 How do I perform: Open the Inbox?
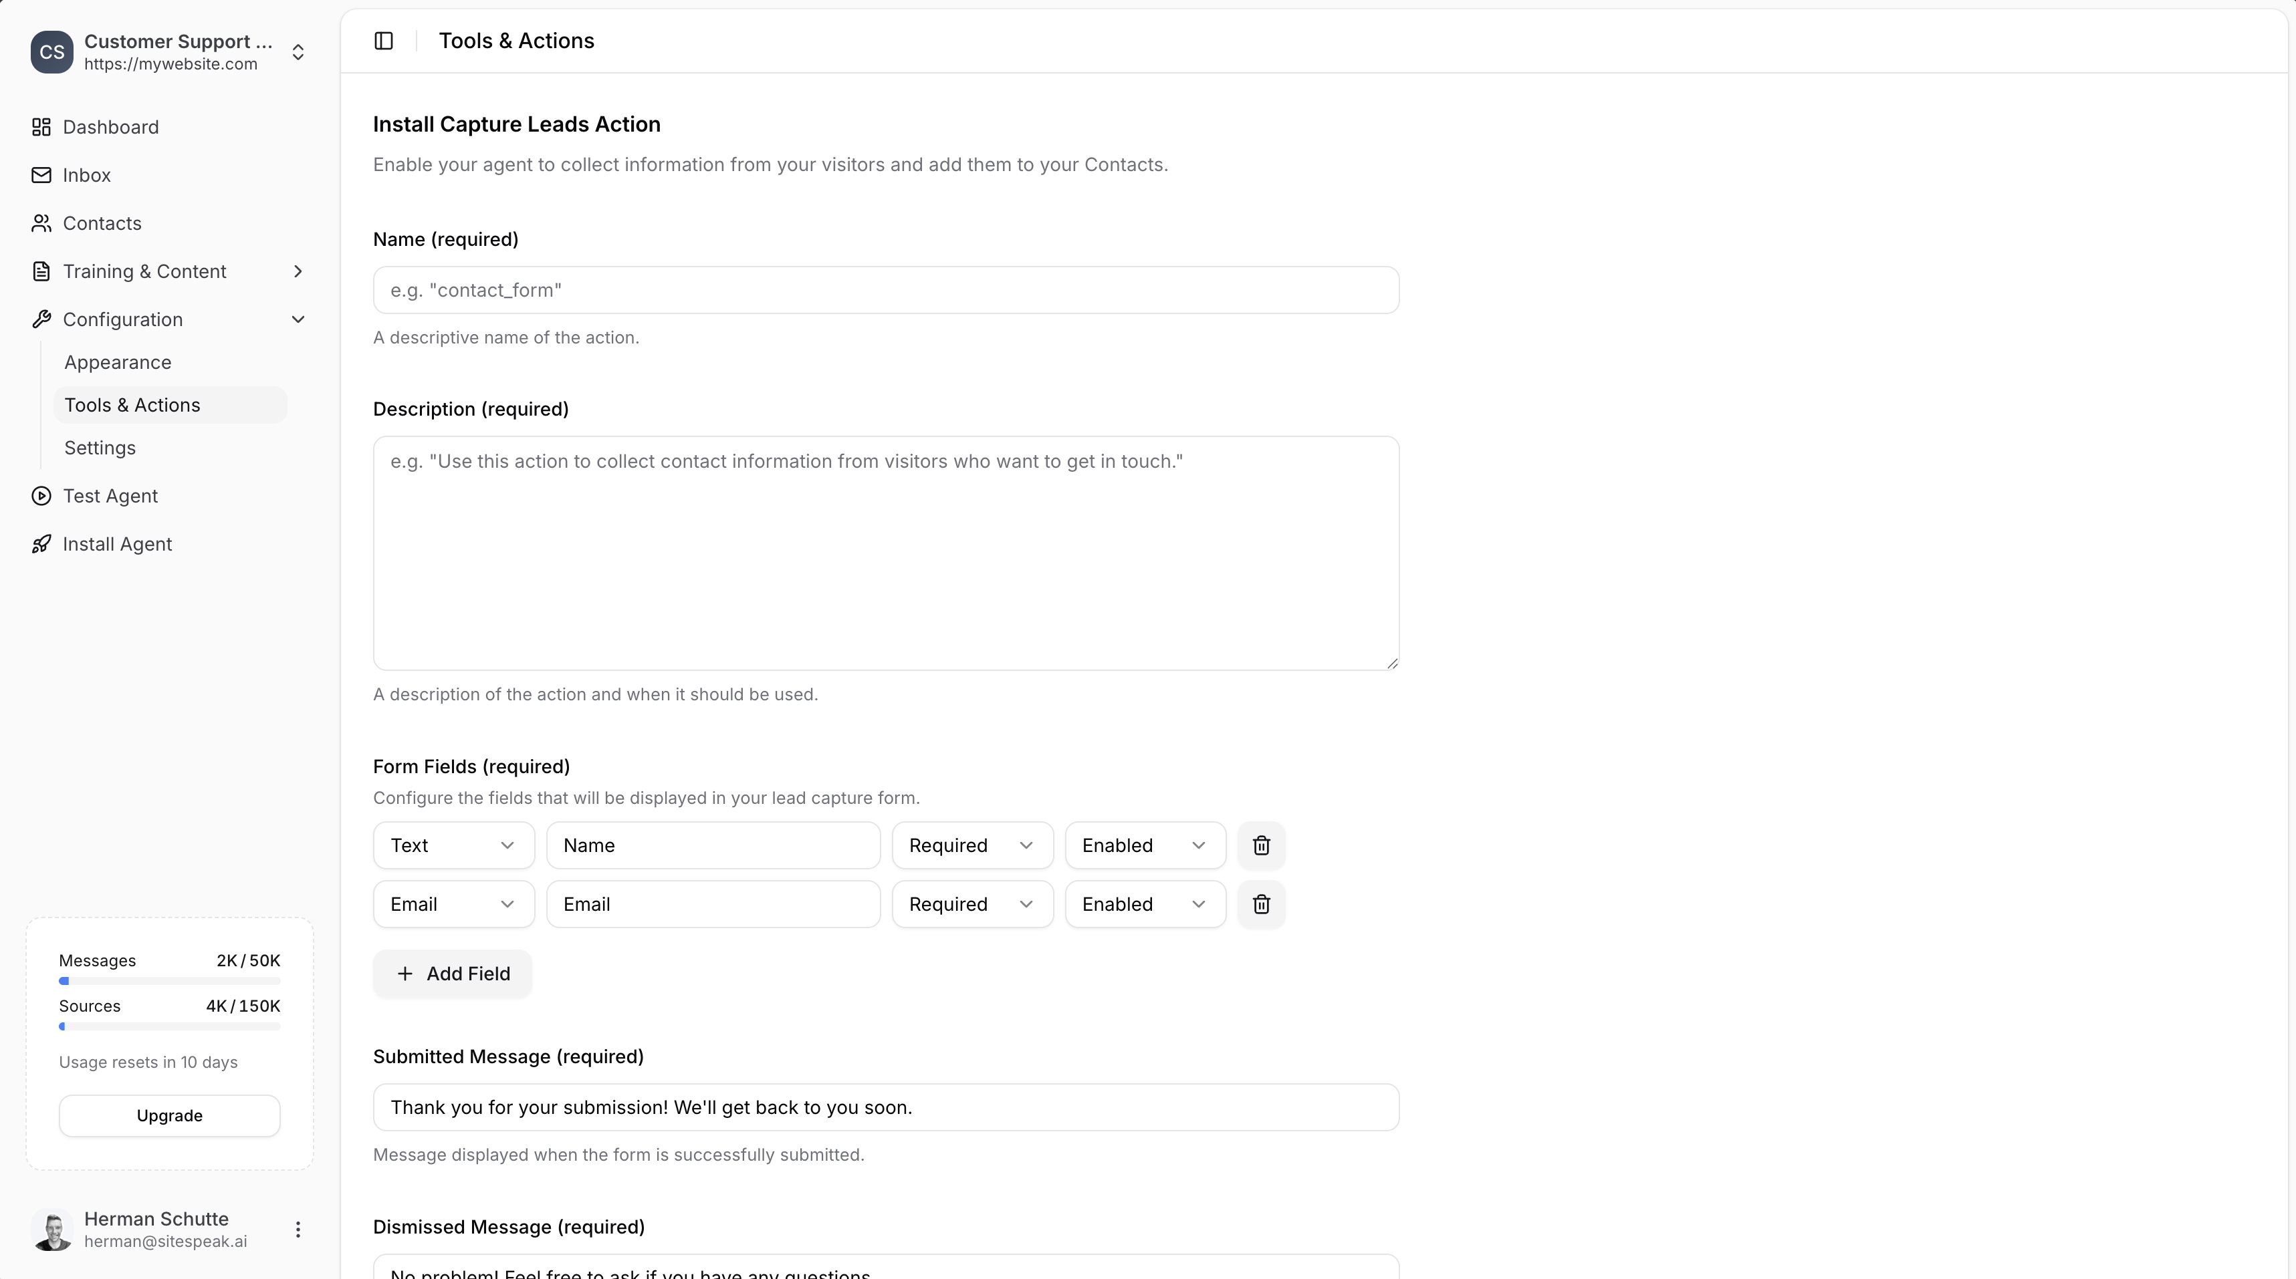coord(86,174)
